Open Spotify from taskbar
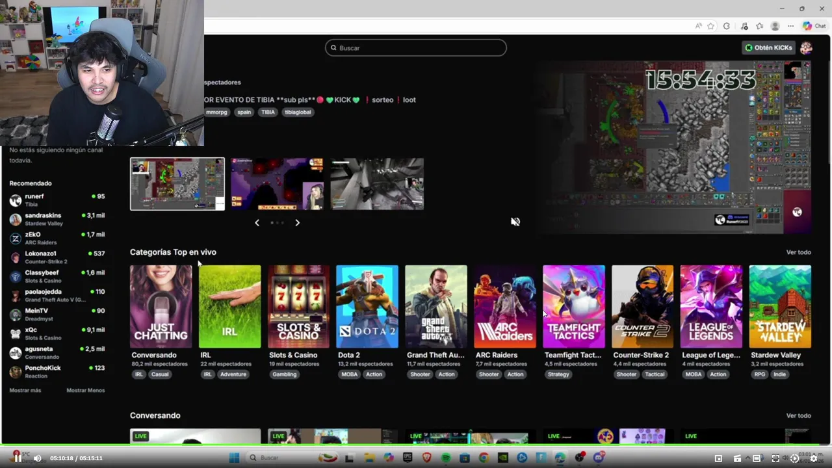The image size is (832, 468). 445,458
